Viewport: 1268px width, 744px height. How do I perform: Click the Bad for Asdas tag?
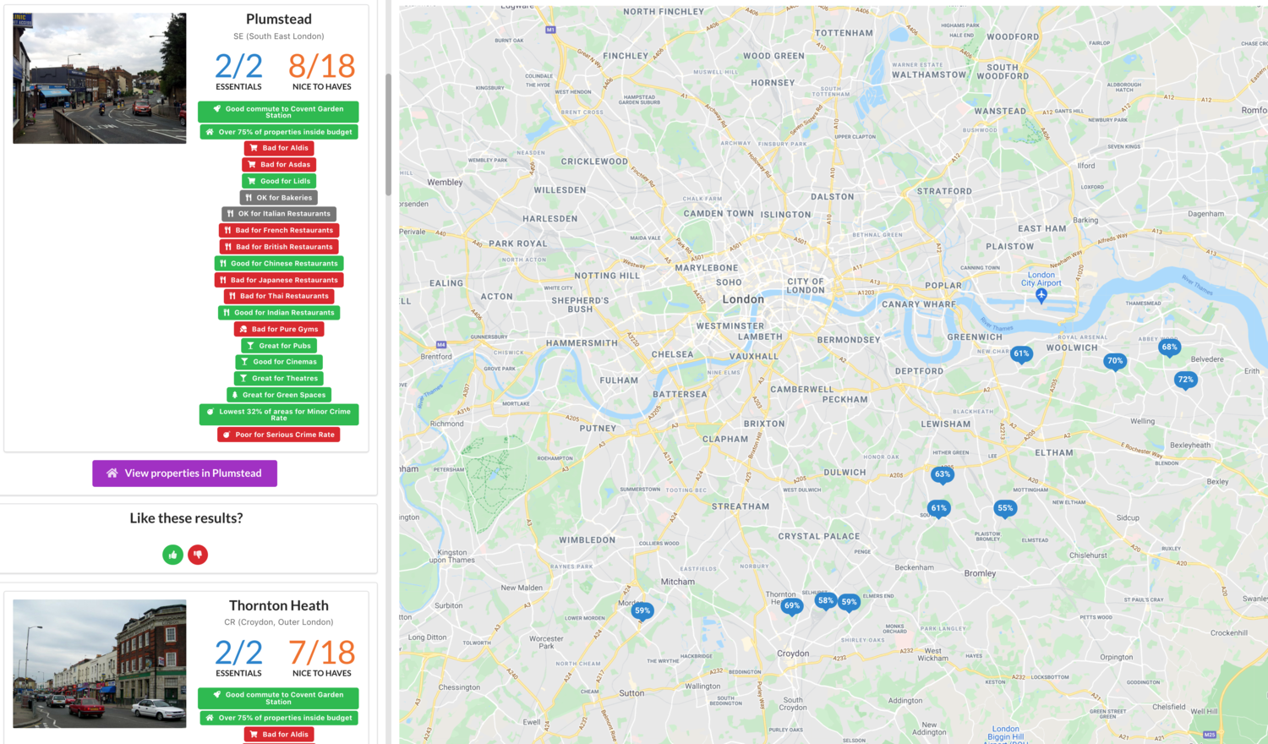click(x=279, y=165)
